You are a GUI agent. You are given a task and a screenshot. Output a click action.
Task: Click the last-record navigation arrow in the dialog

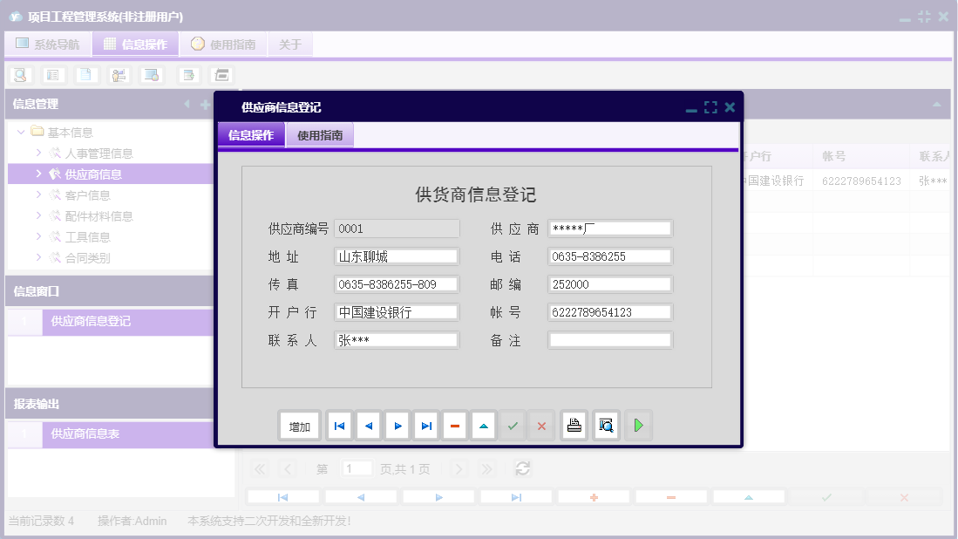point(425,425)
